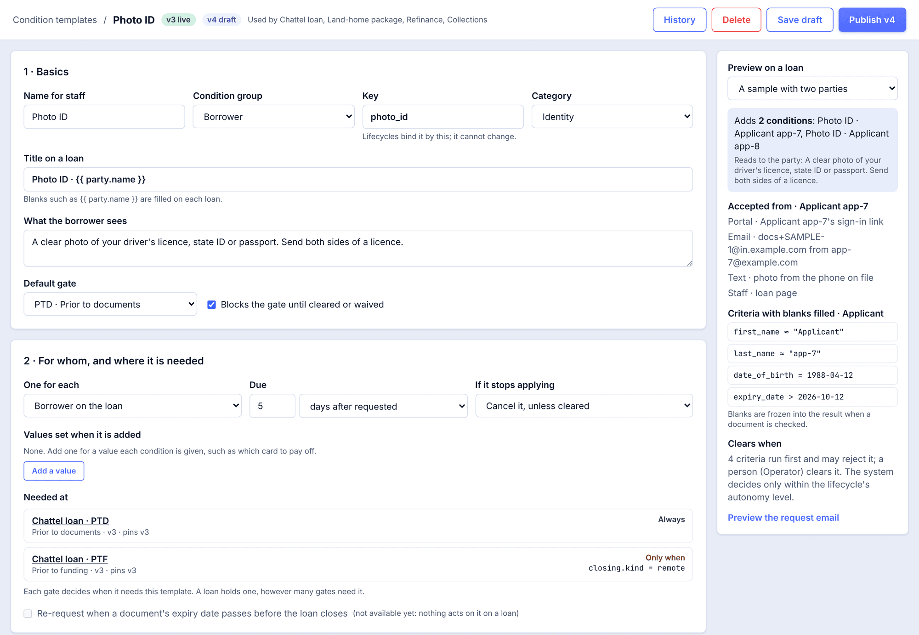Open the Preview on a loan dropdown
The image size is (919, 635).
tap(812, 89)
